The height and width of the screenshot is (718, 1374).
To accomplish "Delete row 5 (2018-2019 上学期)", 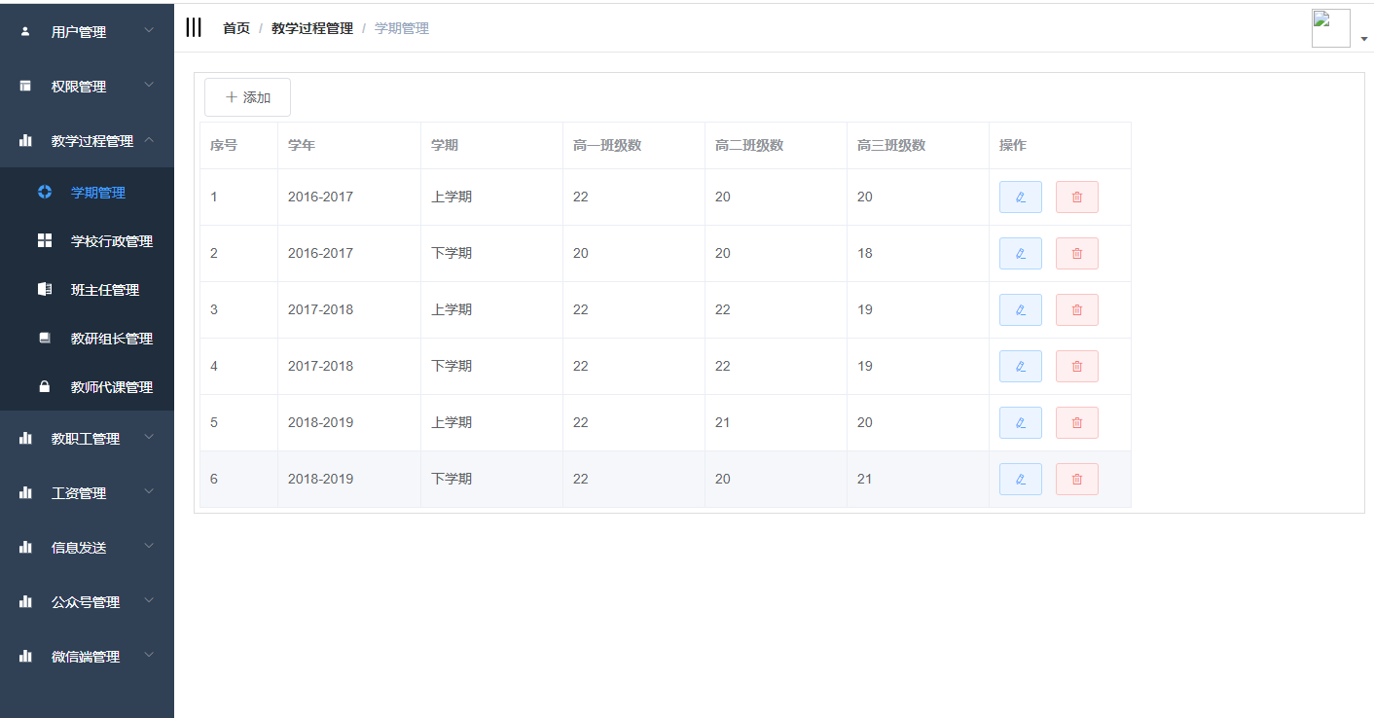I will (1077, 422).
